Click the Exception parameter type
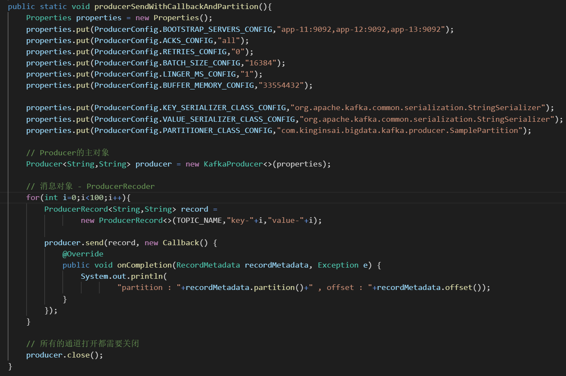Viewport: 566px width, 376px height. 338,265
